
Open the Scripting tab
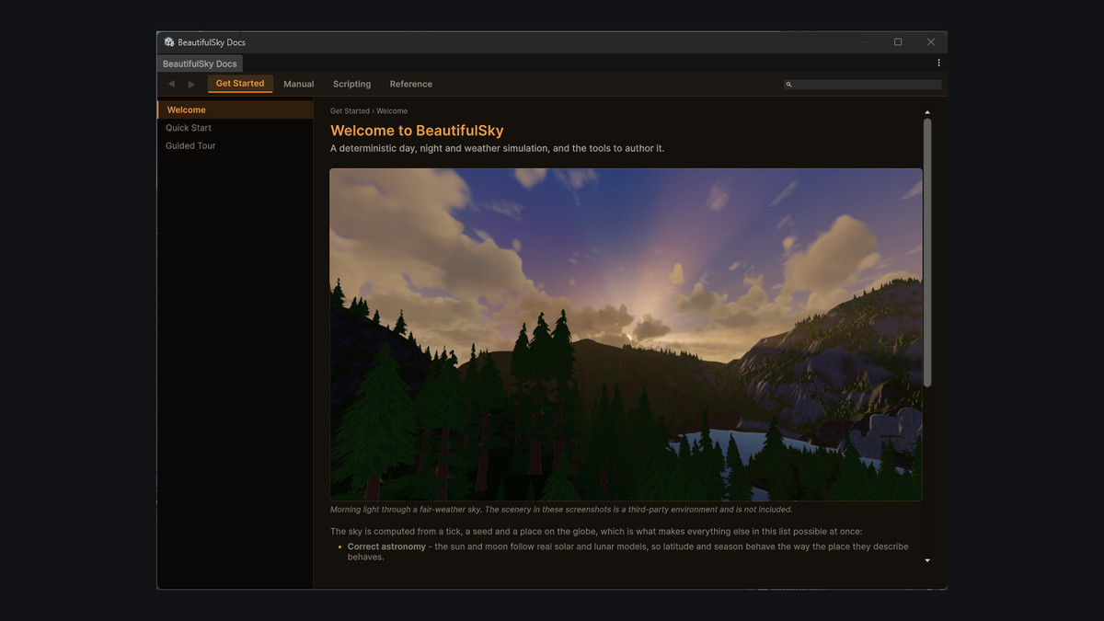point(352,84)
